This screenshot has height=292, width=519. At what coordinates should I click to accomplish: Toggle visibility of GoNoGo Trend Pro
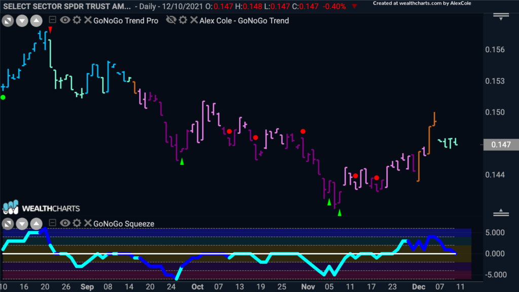(65, 20)
